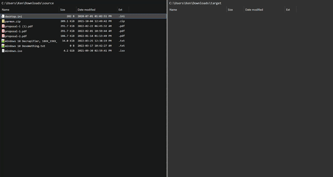The width and height of the screenshot is (333, 177).
Task: Click the .zip extension cell
Action: click(122, 21)
